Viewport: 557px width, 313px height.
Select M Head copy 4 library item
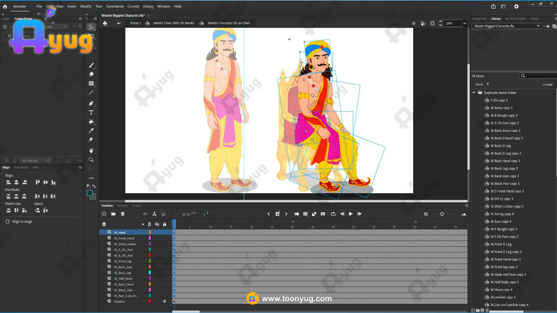click(503, 290)
